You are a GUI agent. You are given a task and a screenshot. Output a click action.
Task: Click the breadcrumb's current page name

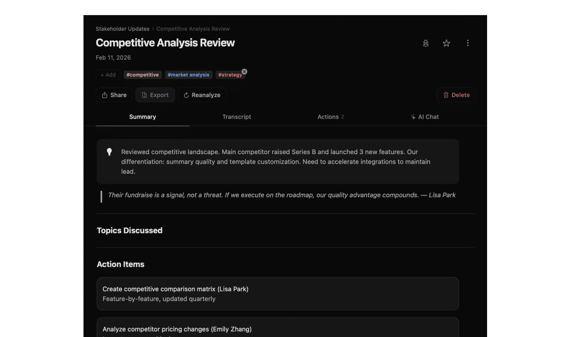pos(193,29)
